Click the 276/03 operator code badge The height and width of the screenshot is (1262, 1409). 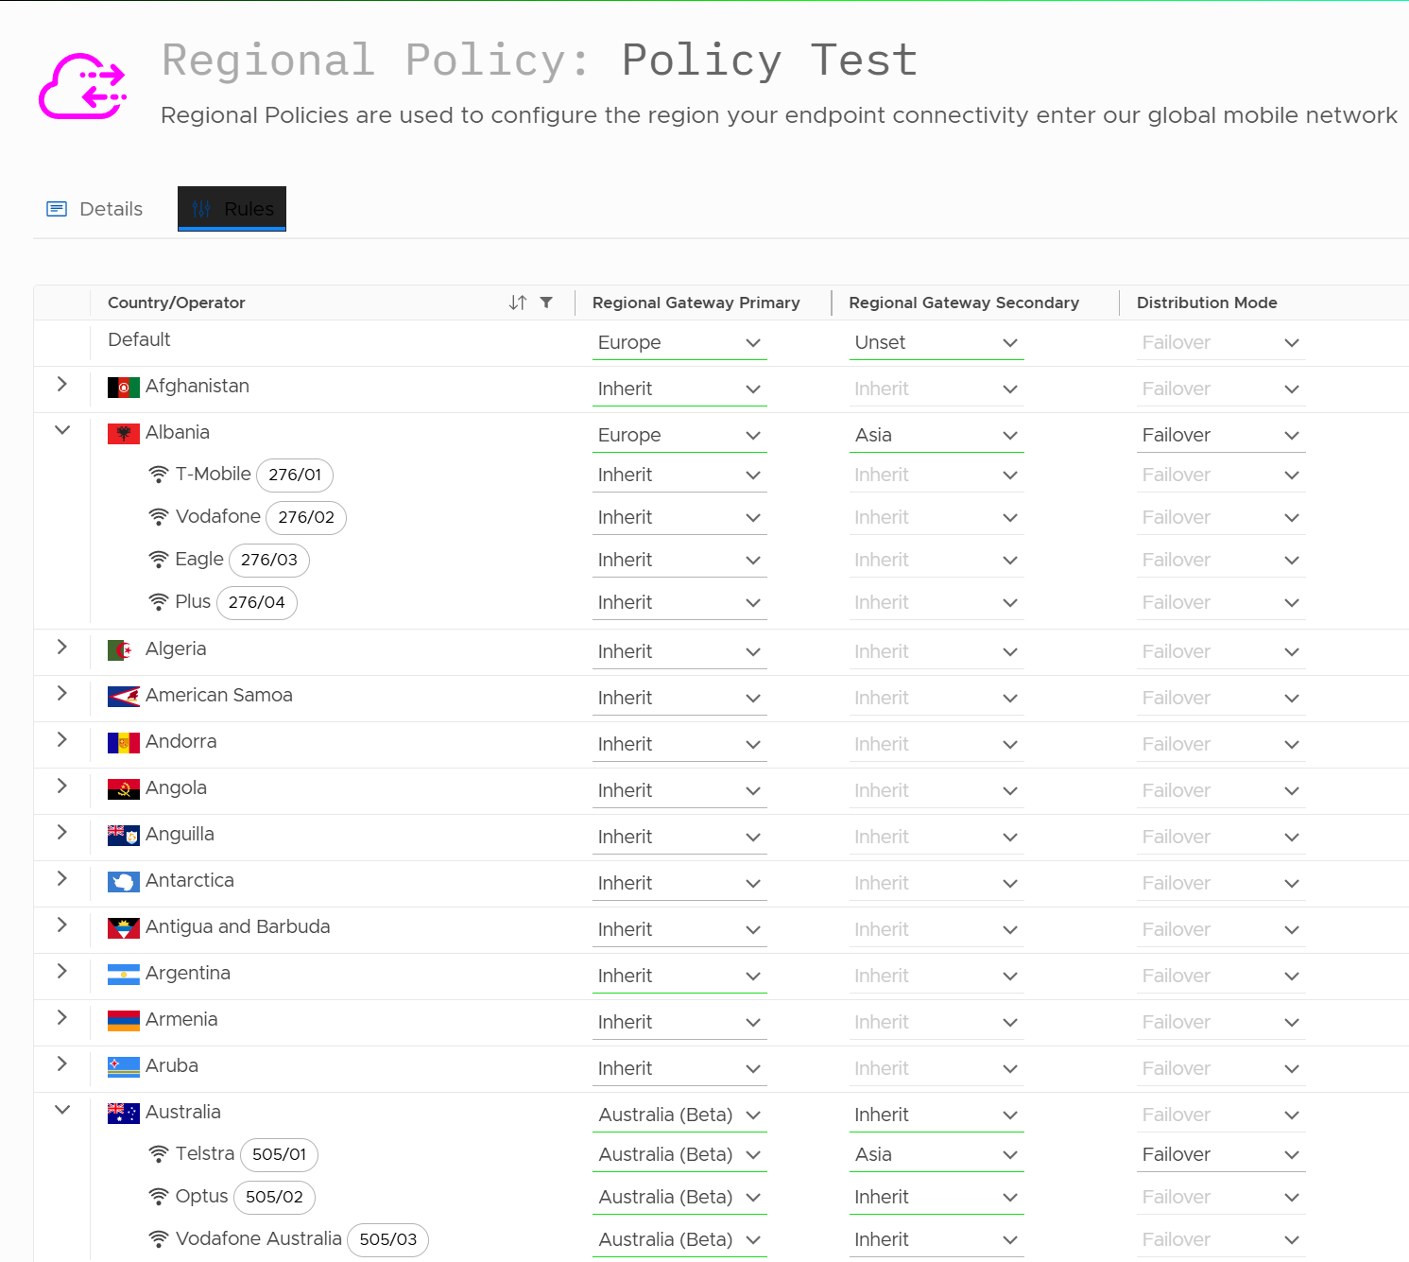(x=269, y=560)
